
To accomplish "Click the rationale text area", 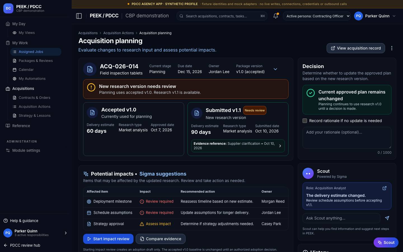I will (347, 138).
